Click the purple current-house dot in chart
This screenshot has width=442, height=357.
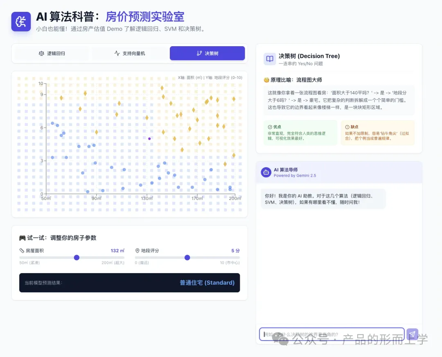[149, 139]
